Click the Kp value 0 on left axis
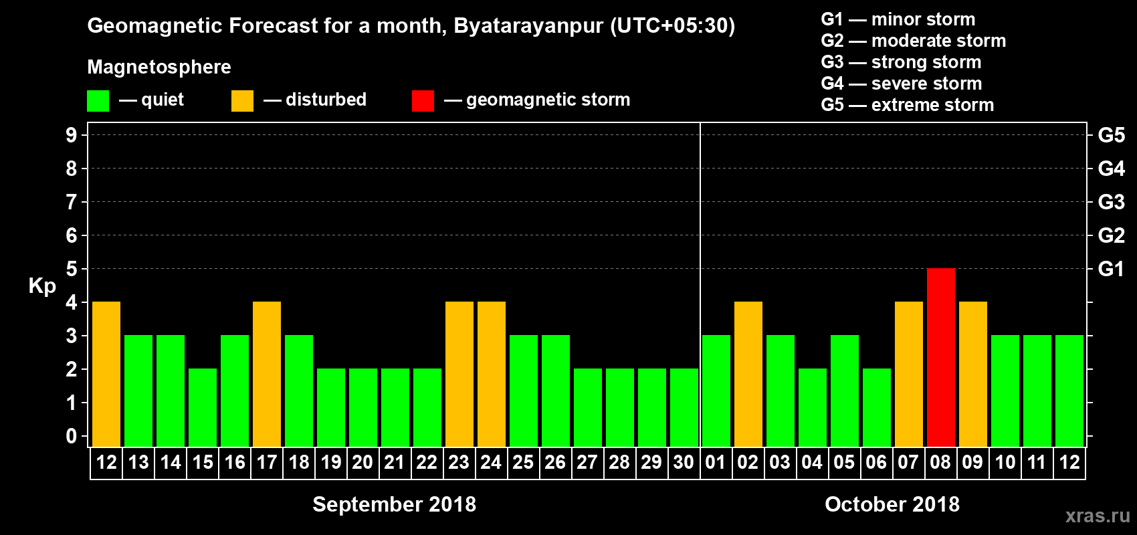 72,436
